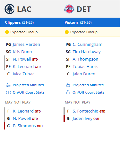Click the Clippers team logo
120x142 pixels.
tap(10, 9)
